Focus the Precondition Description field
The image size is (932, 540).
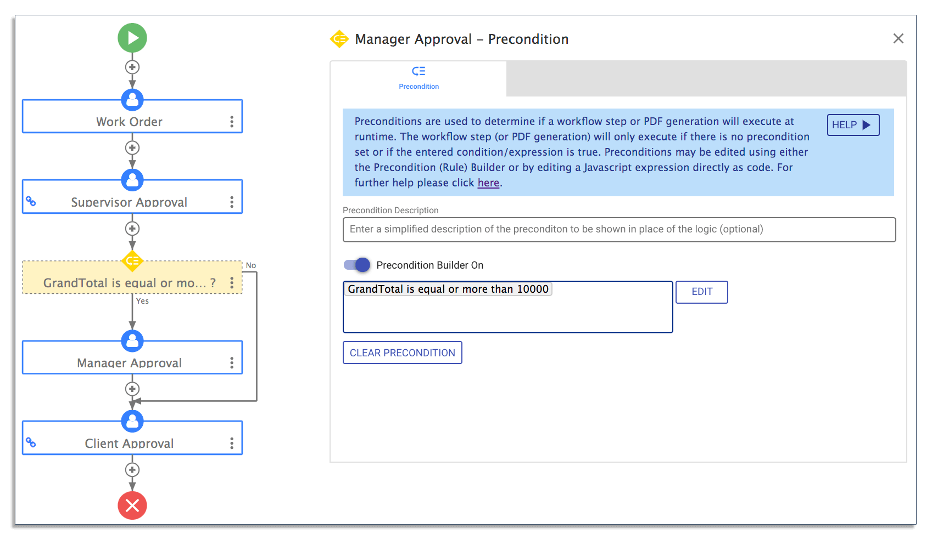pyautogui.click(x=619, y=229)
